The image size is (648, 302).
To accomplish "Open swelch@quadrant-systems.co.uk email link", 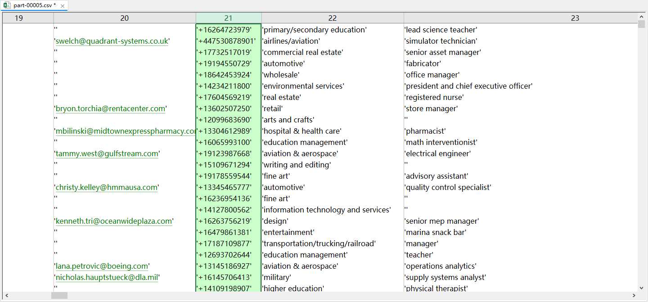I will point(112,41).
